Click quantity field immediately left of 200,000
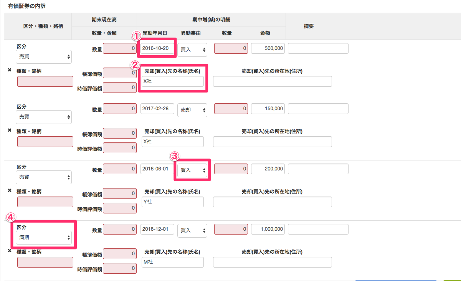Viewport: 461px width, 281px height. 231,169
